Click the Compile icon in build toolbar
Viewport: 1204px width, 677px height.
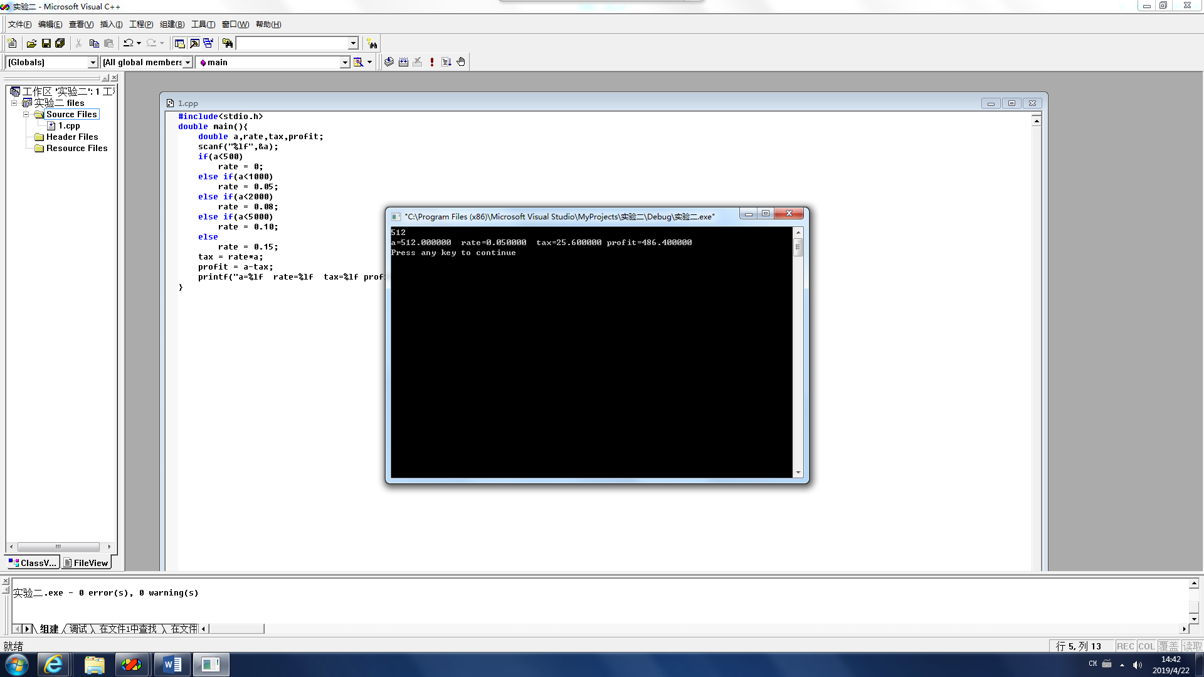click(389, 62)
